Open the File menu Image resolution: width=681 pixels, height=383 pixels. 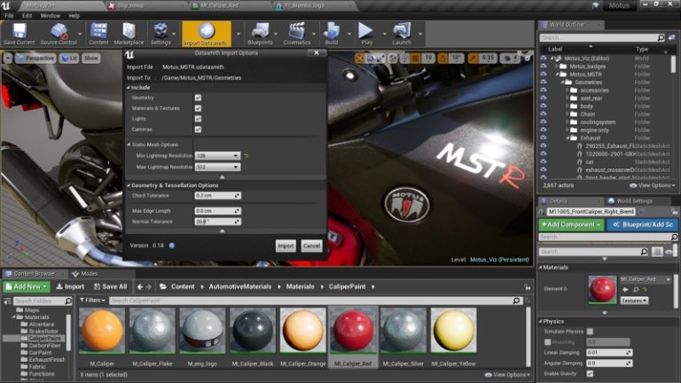[x=9, y=16]
